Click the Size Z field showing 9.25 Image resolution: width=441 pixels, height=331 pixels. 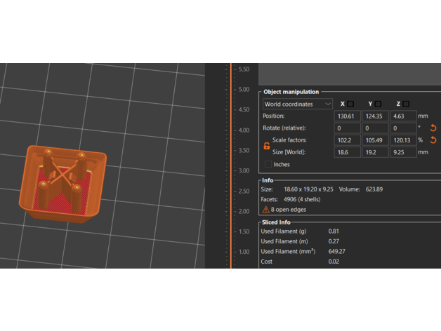tap(402, 152)
